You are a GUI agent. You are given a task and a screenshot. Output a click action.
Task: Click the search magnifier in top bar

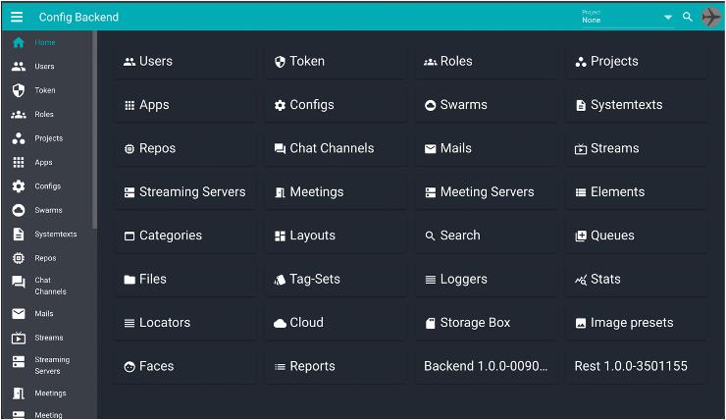point(688,17)
